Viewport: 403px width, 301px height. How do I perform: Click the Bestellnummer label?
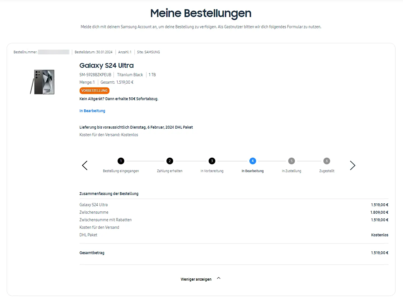(x=25, y=52)
